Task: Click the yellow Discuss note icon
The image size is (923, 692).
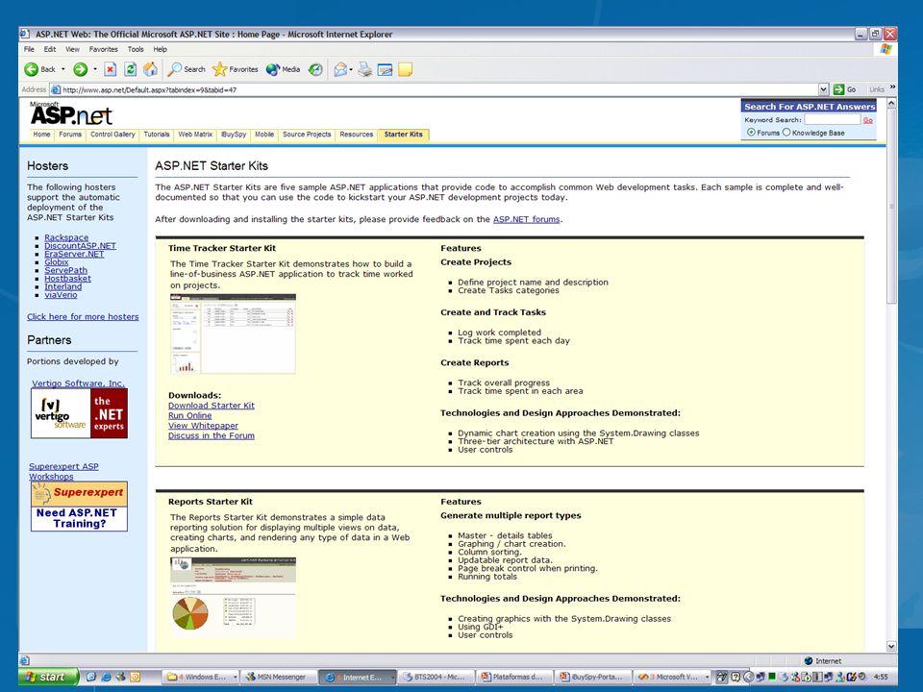Action: [x=405, y=69]
